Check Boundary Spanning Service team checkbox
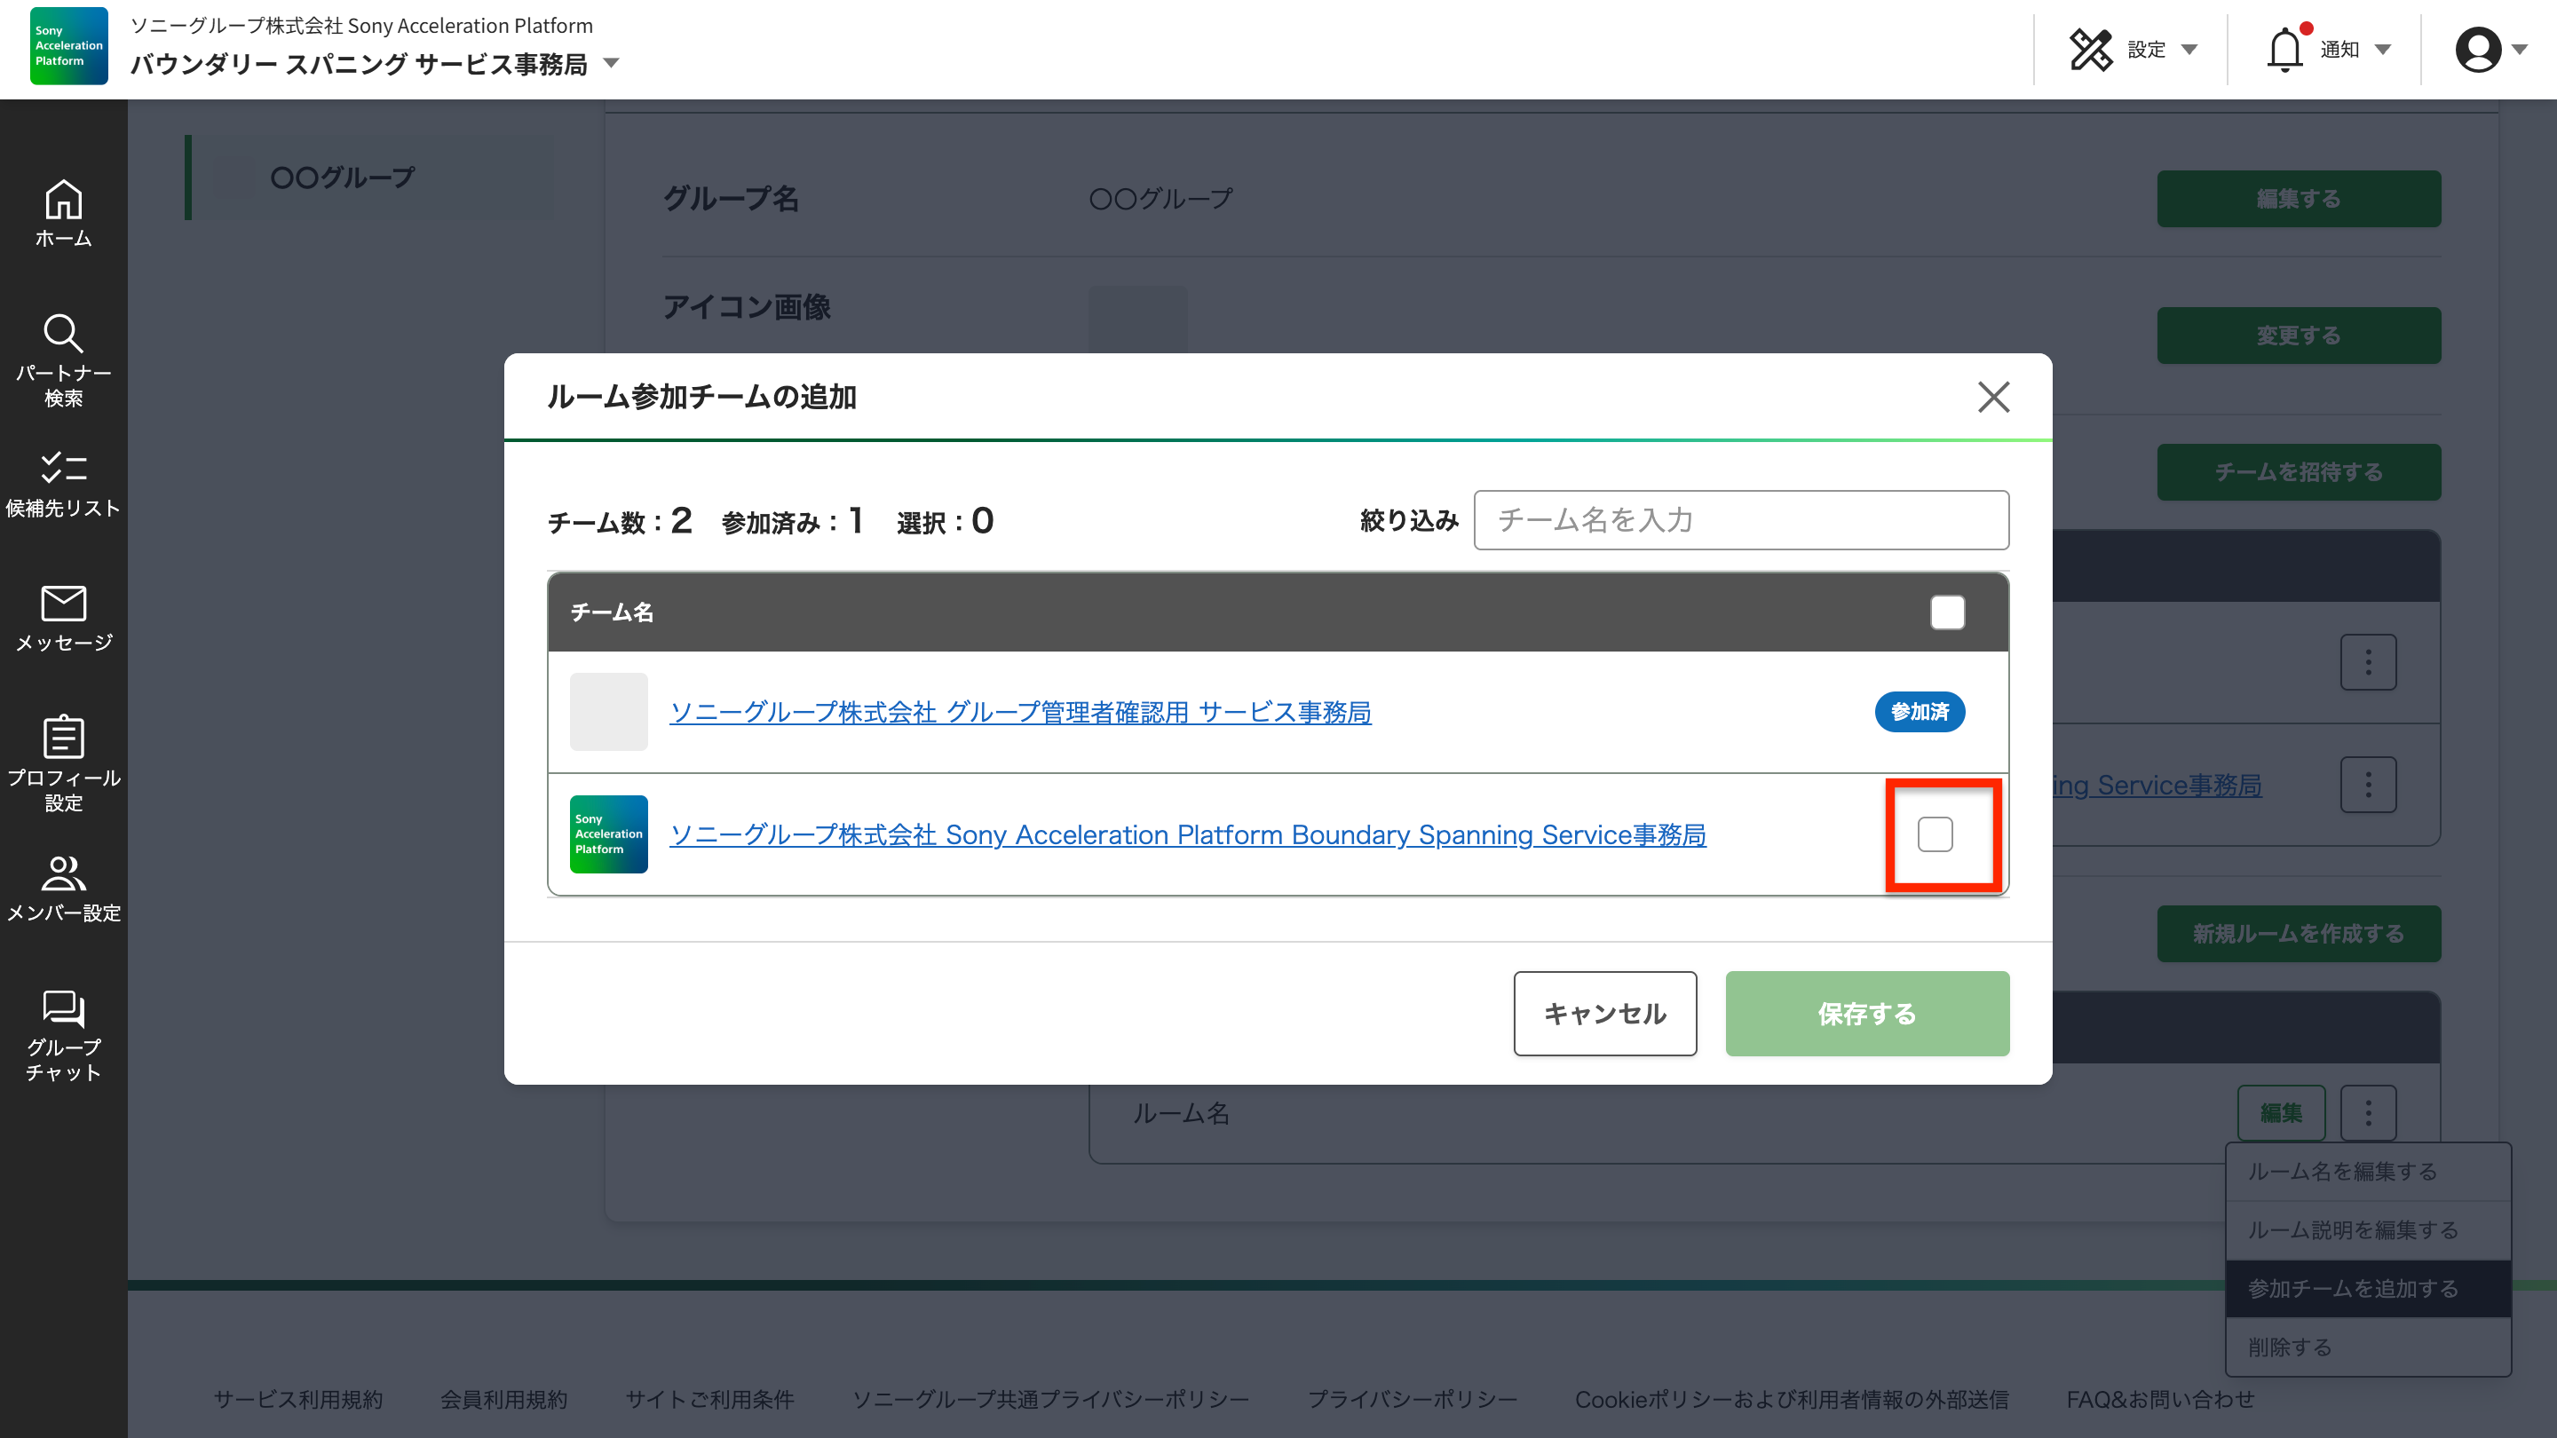The width and height of the screenshot is (2557, 1438). [1935, 834]
